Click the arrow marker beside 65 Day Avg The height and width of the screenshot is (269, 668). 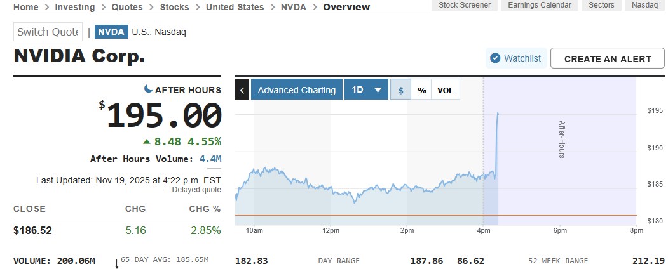(x=117, y=263)
